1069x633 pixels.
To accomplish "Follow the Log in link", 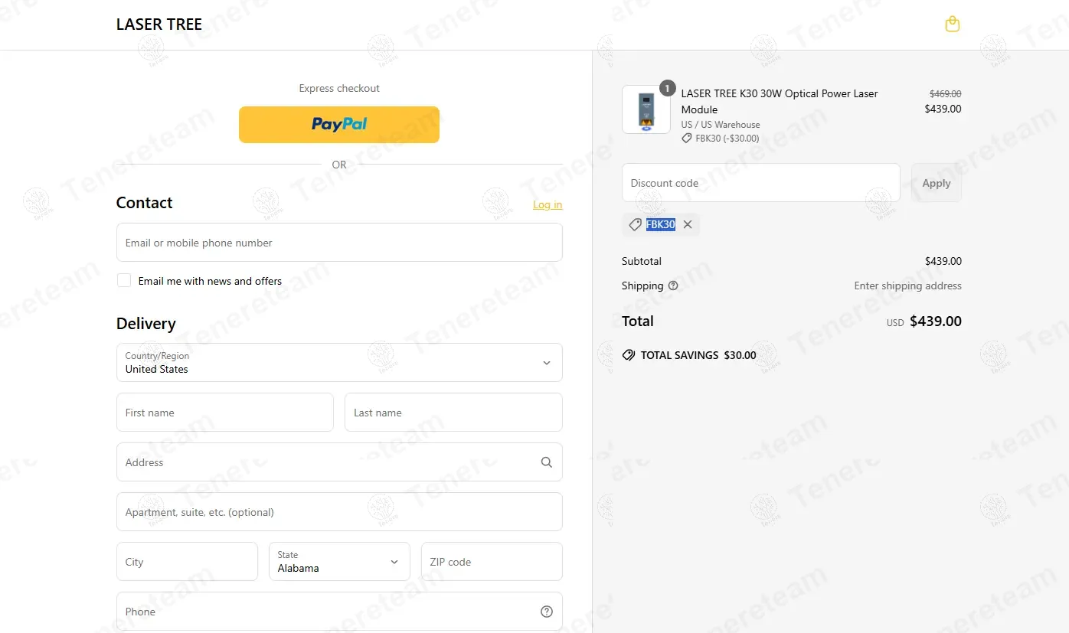I will [548, 204].
